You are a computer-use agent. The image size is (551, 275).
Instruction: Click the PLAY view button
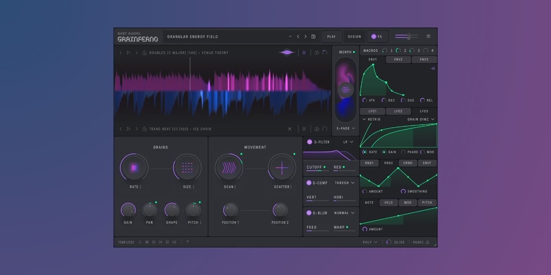(331, 37)
